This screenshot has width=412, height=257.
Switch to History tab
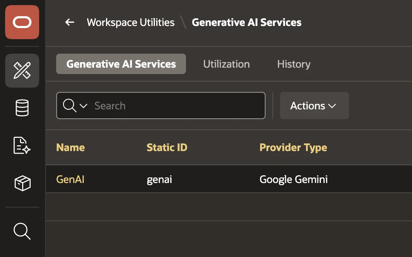[294, 64]
